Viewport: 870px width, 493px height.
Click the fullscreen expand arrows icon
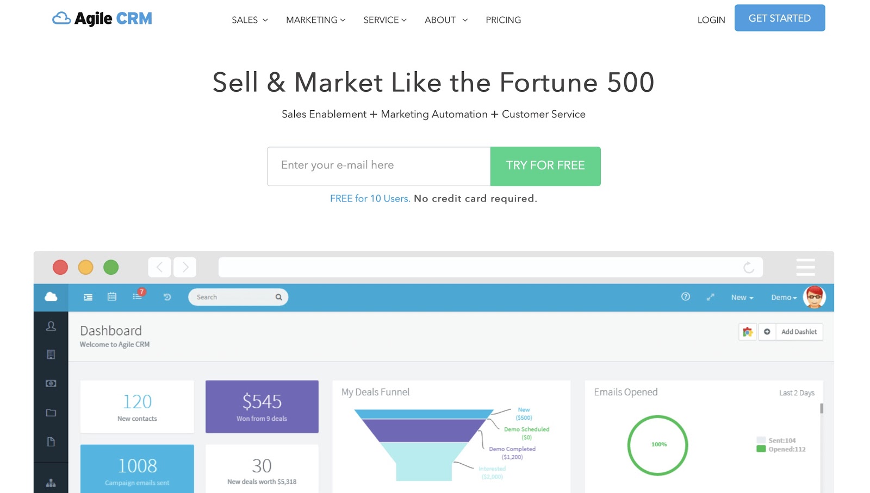[x=710, y=297]
